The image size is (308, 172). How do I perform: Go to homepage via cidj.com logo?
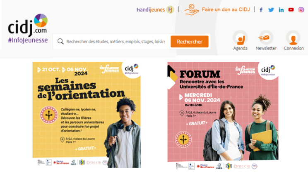(x=28, y=26)
